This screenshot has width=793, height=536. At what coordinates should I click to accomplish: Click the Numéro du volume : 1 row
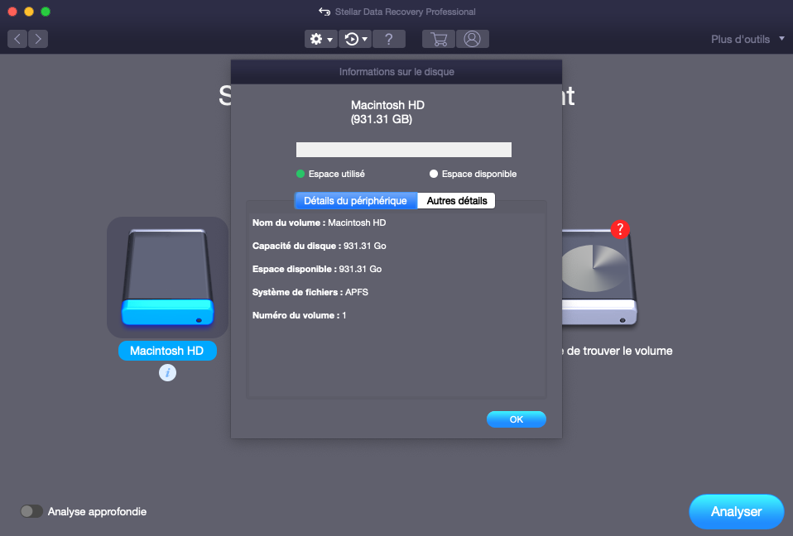pos(300,316)
